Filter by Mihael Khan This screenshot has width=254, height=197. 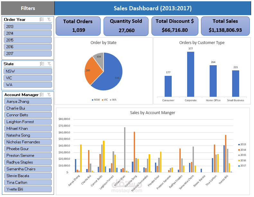click(x=28, y=129)
